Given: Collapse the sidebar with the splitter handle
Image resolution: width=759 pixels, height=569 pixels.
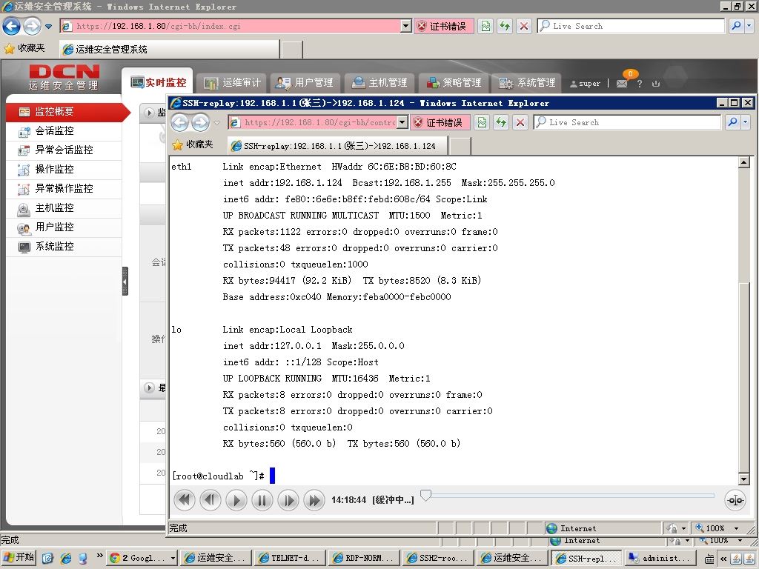Looking at the screenshot, I should click(125, 281).
